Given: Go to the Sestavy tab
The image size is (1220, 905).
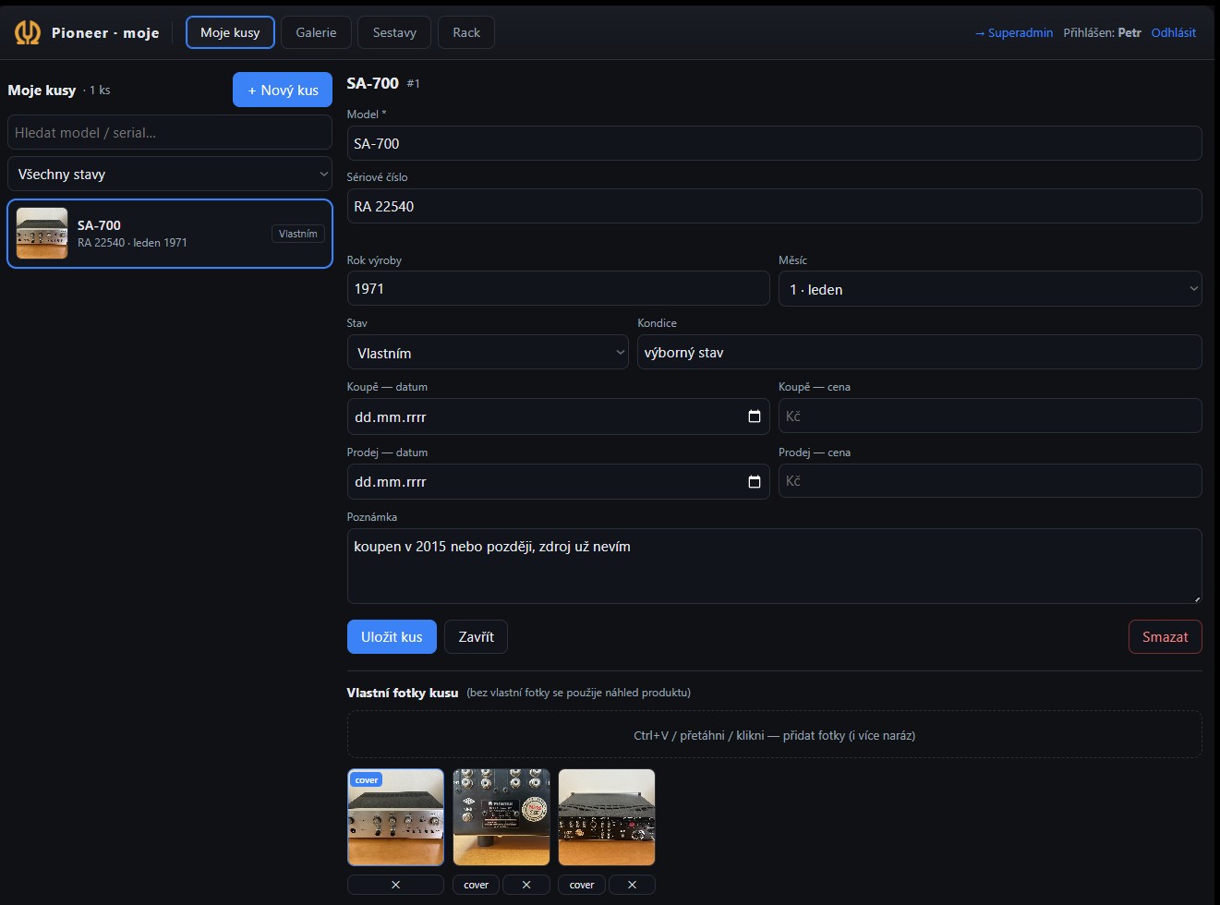Looking at the screenshot, I should click(x=394, y=32).
